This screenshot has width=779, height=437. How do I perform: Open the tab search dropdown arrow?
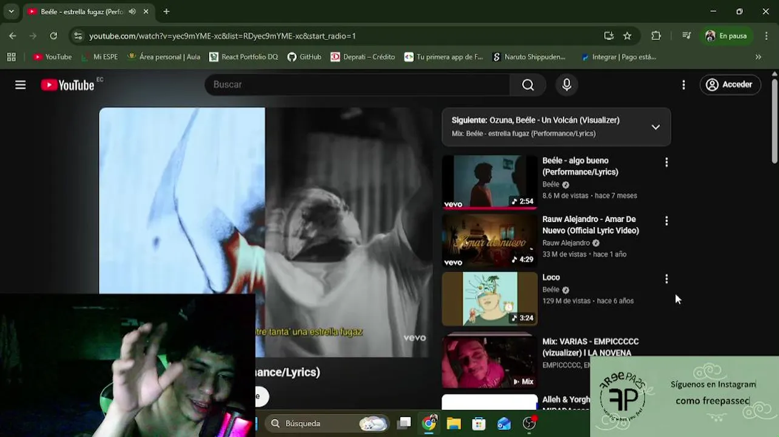pyautogui.click(x=11, y=12)
